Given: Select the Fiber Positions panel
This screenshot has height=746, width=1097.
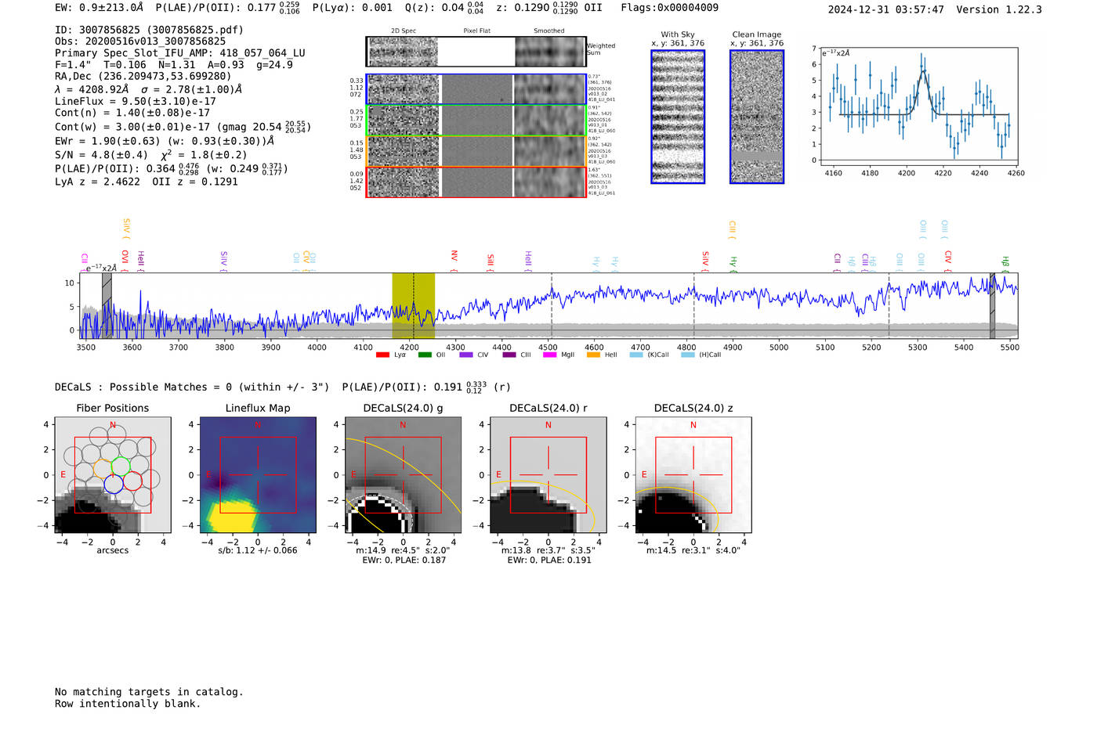Looking at the screenshot, I should [x=113, y=475].
